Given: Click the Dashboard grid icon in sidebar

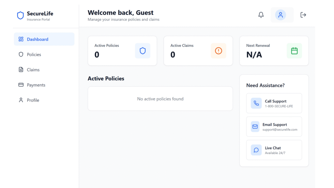Looking at the screenshot, I should 20,39.
